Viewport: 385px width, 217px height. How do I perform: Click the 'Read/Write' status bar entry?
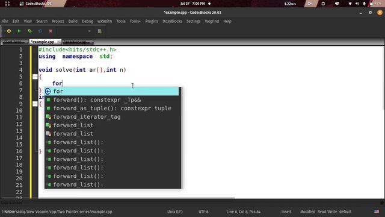click(x=327, y=212)
